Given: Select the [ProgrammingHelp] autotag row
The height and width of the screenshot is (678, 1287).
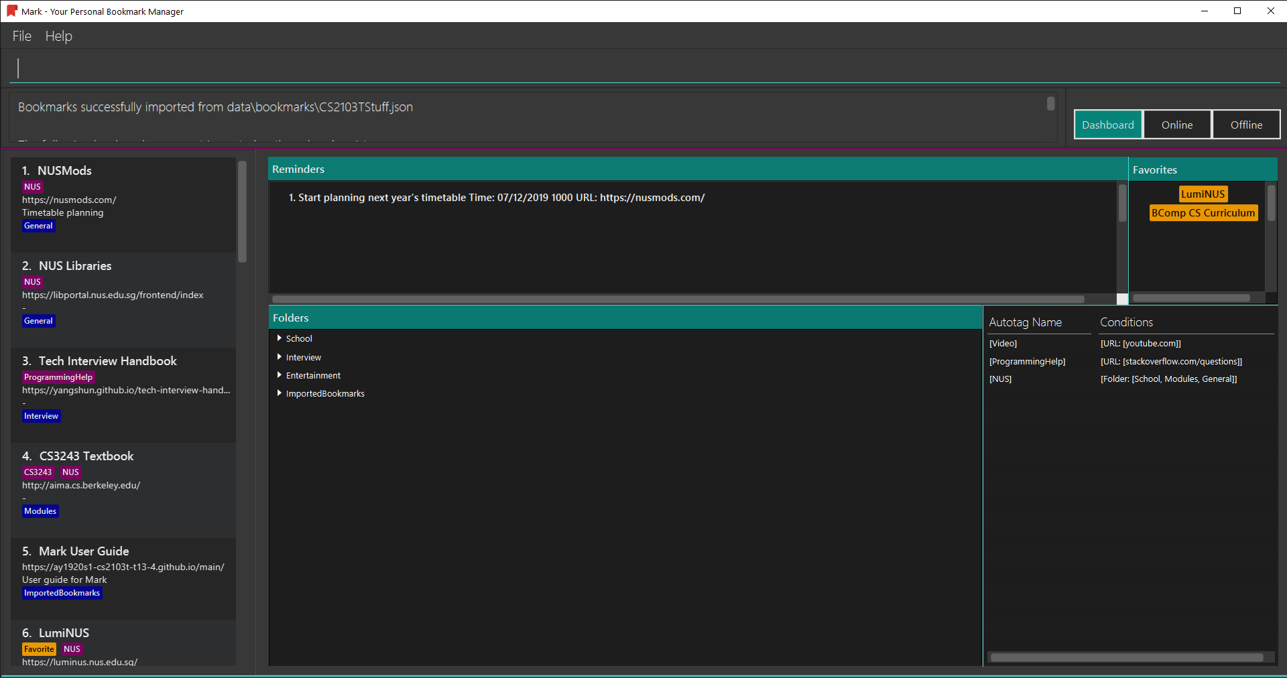Looking at the screenshot, I should (x=1027, y=361).
